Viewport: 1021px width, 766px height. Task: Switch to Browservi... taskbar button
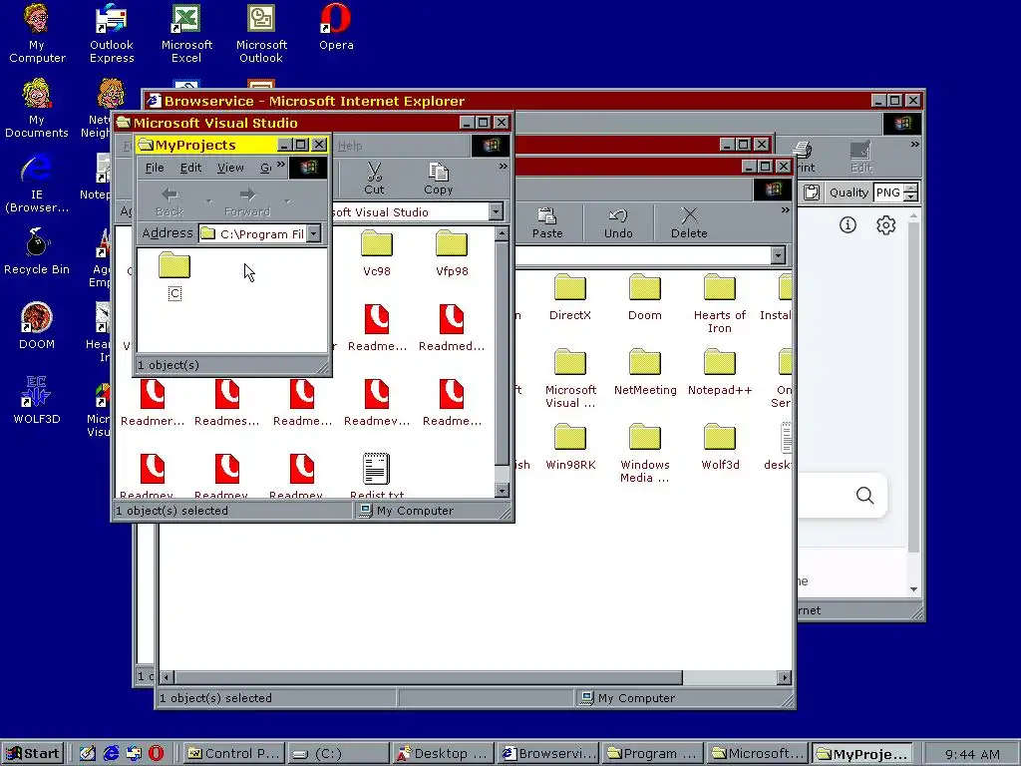coord(549,754)
